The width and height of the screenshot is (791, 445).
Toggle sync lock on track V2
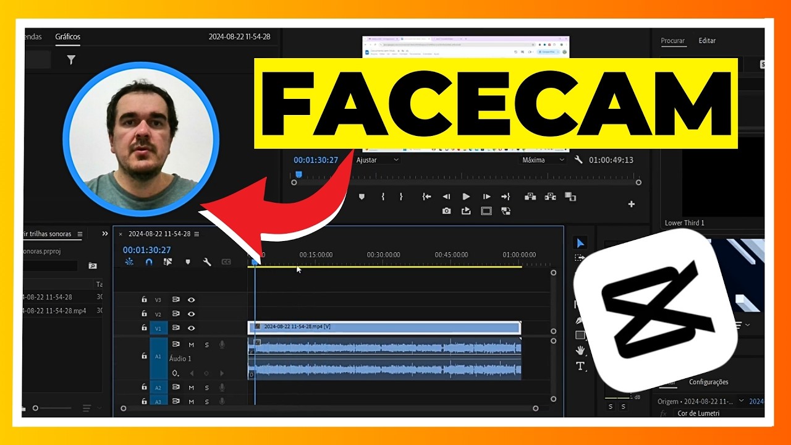tap(176, 314)
